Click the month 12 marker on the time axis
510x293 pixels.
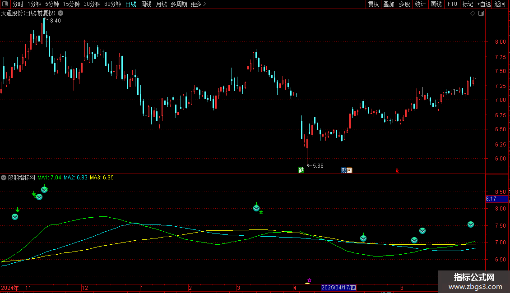[85, 288]
